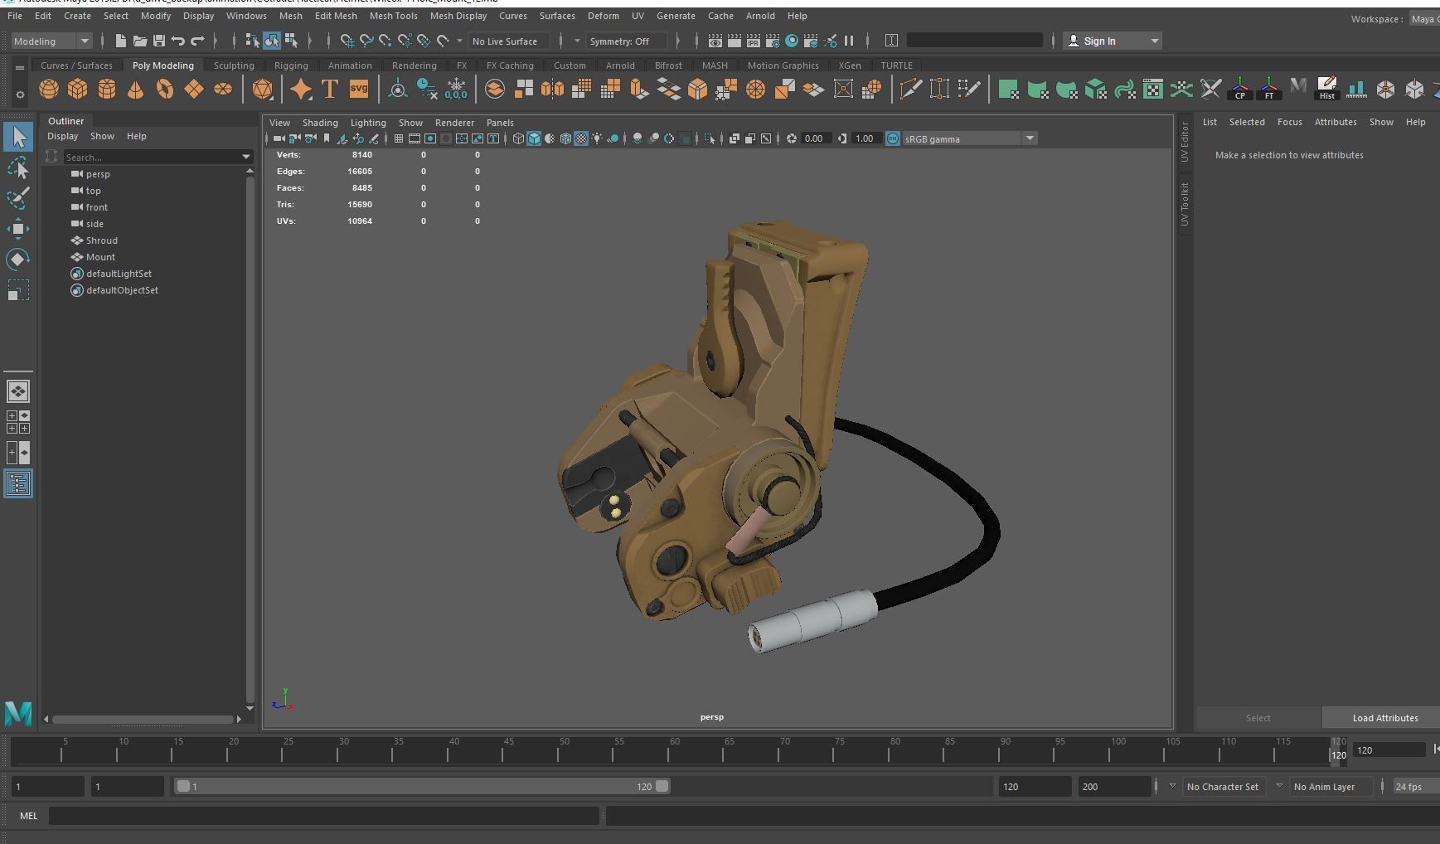Open the 24 fps frame rate dropdown
Screen dimensions: 1440x844
(1414, 787)
